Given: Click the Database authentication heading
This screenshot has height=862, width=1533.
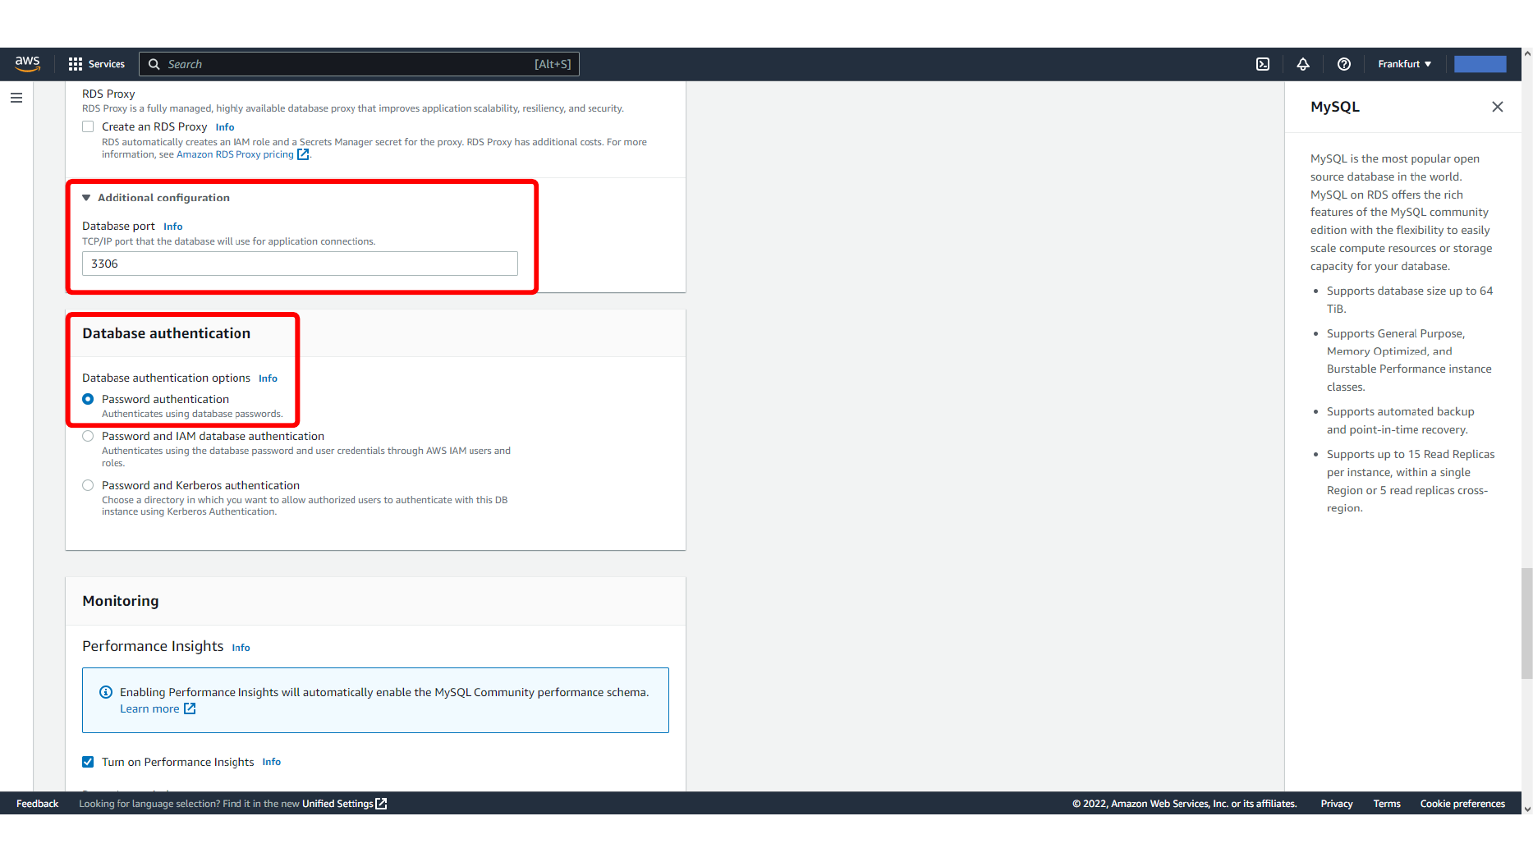Looking at the screenshot, I should pos(166,333).
